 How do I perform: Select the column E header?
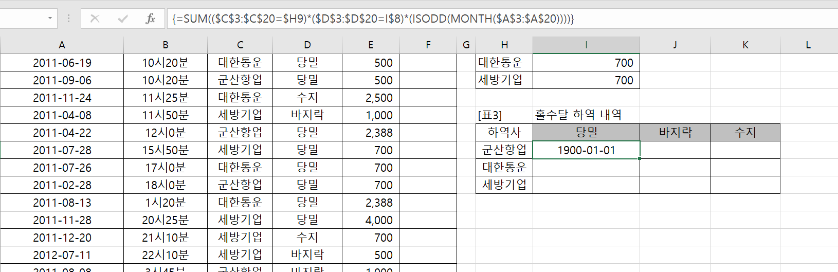[x=371, y=45]
